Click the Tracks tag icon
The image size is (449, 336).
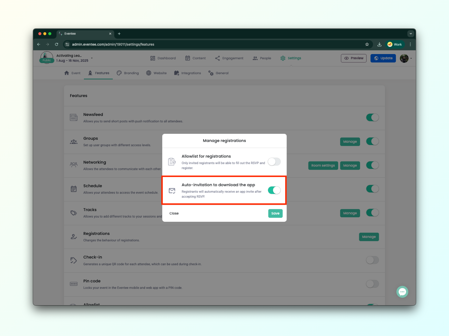coord(74,213)
